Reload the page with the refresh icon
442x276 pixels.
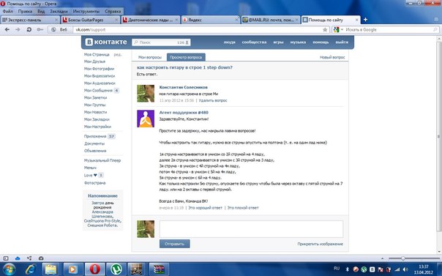29,29
